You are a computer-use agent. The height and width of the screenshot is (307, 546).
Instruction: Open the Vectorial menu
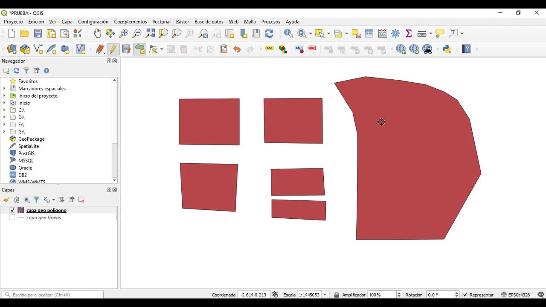click(161, 22)
